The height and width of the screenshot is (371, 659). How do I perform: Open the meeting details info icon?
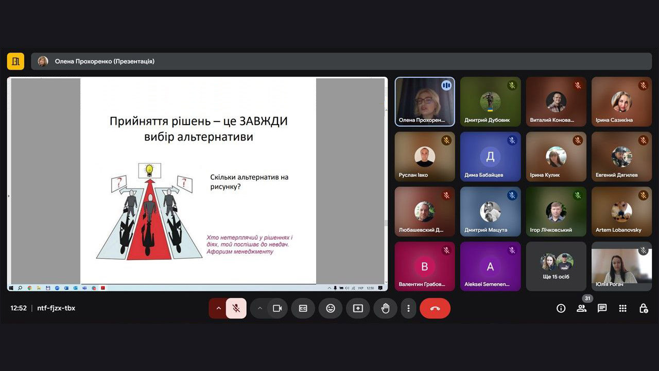[x=561, y=308]
